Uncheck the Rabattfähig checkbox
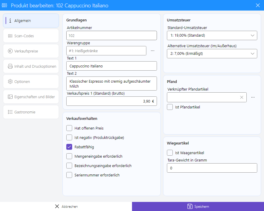The image size is (264, 211). click(69, 147)
